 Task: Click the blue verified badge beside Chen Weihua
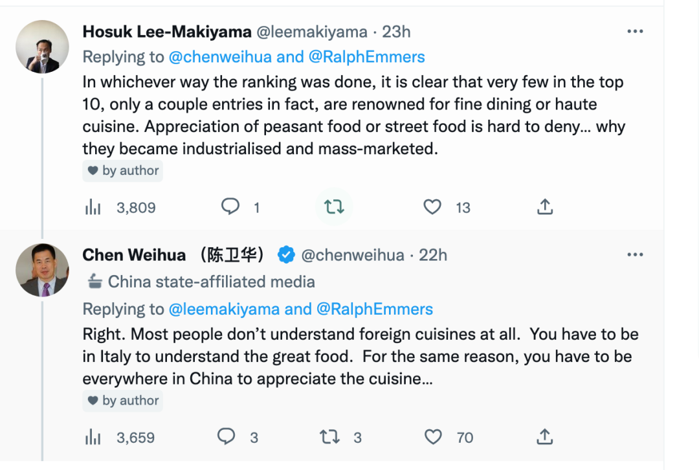(x=286, y=255)
